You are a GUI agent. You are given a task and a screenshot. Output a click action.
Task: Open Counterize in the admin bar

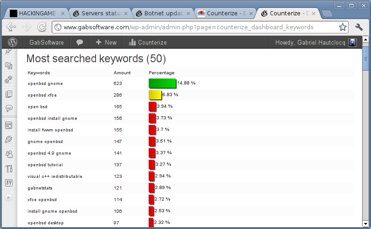[148, 42]
